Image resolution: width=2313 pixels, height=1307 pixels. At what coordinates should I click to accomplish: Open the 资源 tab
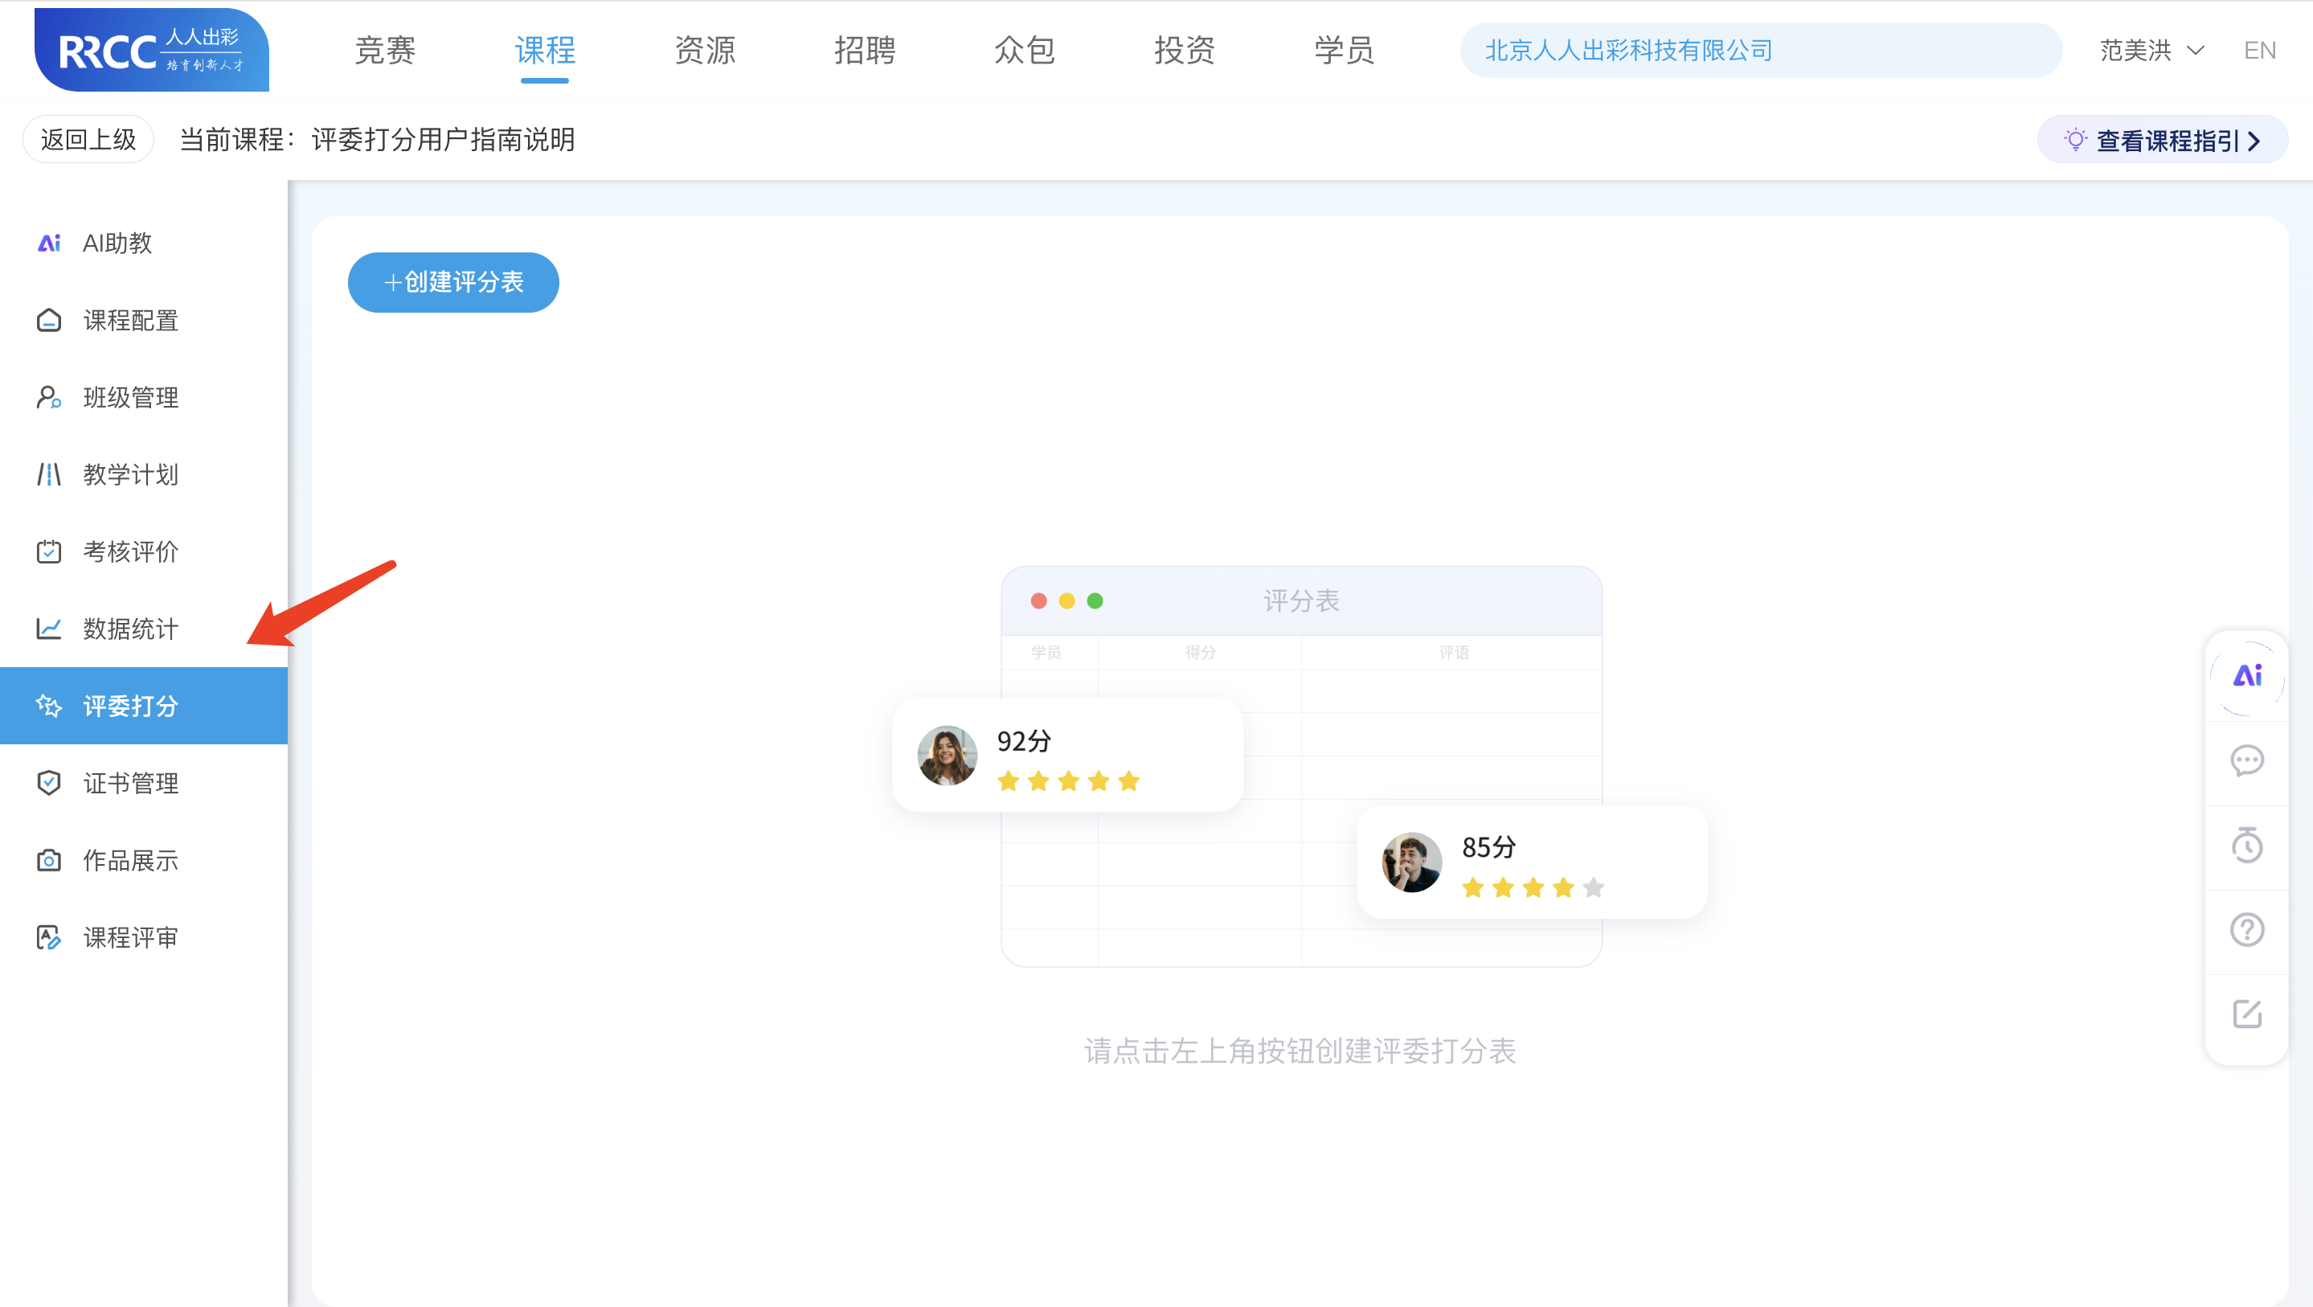pyautogui.click(x=705, y=51)
